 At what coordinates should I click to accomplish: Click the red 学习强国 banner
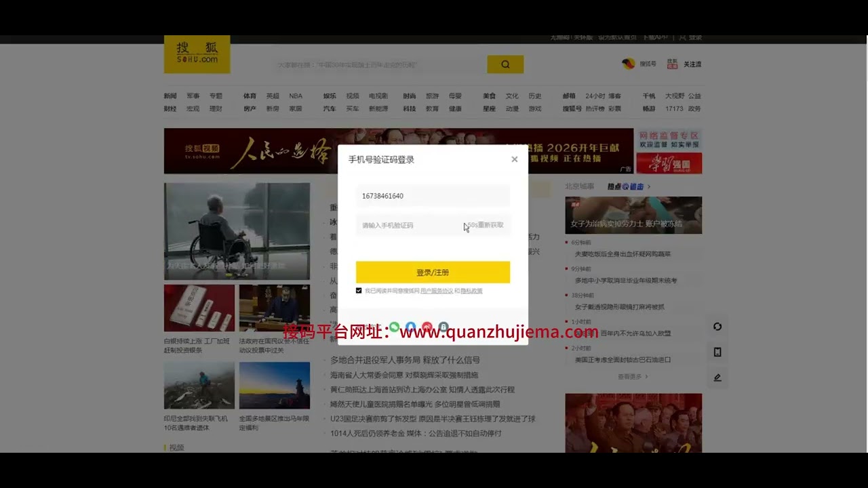pyautogui.click(x=669, y=163)
